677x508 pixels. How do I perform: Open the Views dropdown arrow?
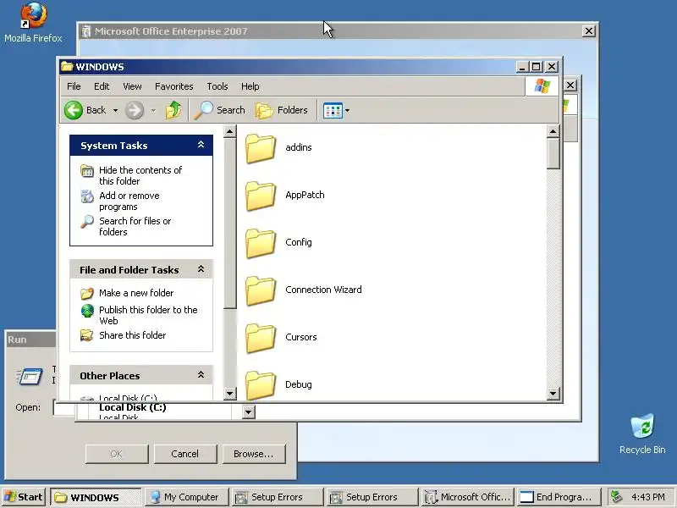coord(347,111)
